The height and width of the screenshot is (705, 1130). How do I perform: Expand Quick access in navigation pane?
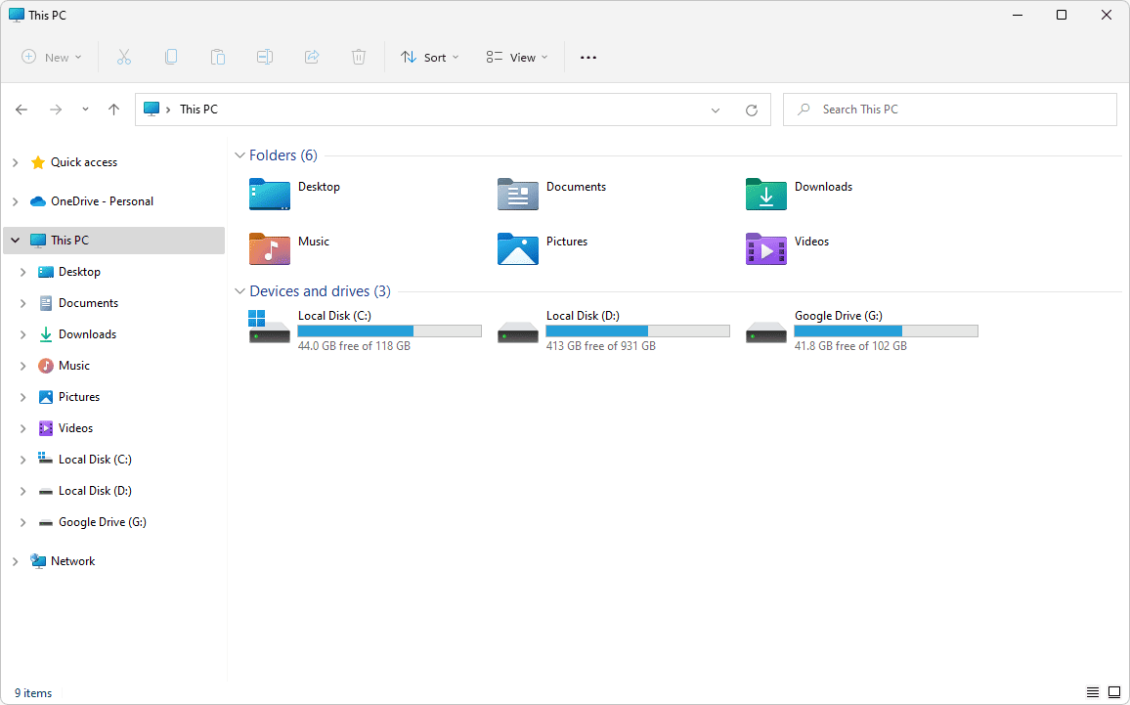pyautogui.click(x=15, y=162)
